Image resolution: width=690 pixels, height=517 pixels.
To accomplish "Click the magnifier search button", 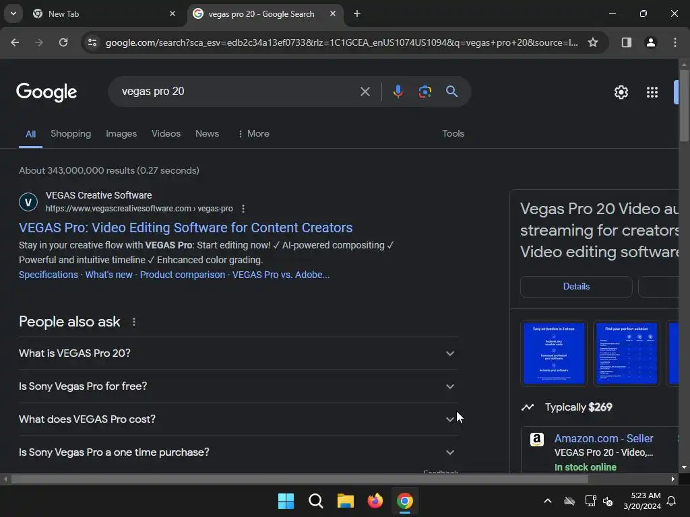I will click(451, 92).
